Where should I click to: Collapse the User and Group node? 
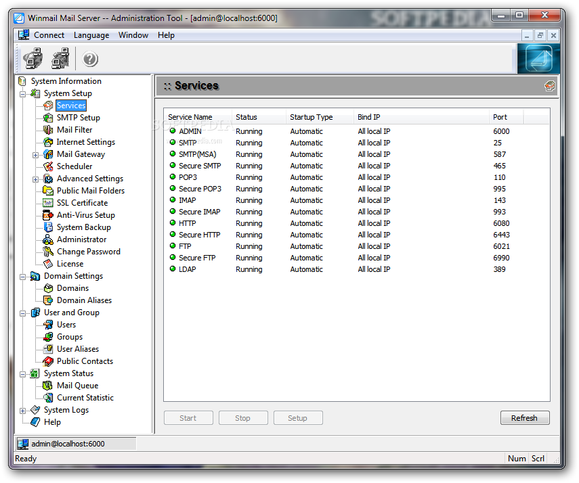[22, 313]
